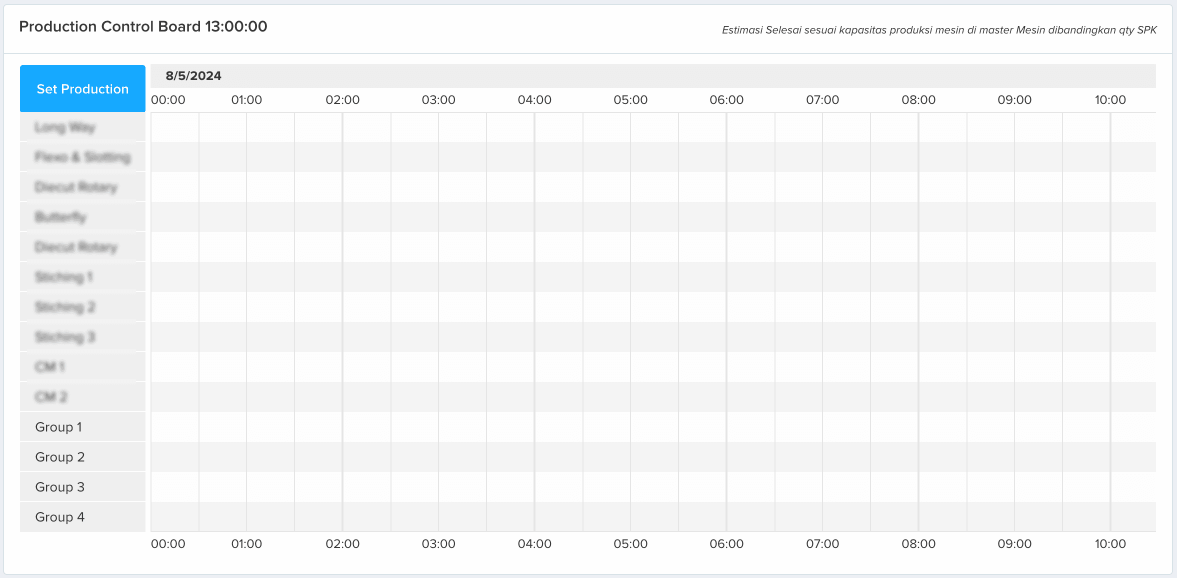This screenshot has width=1177, height=578.
Task: Click the Production Control Board title
Action: (143, 26)
